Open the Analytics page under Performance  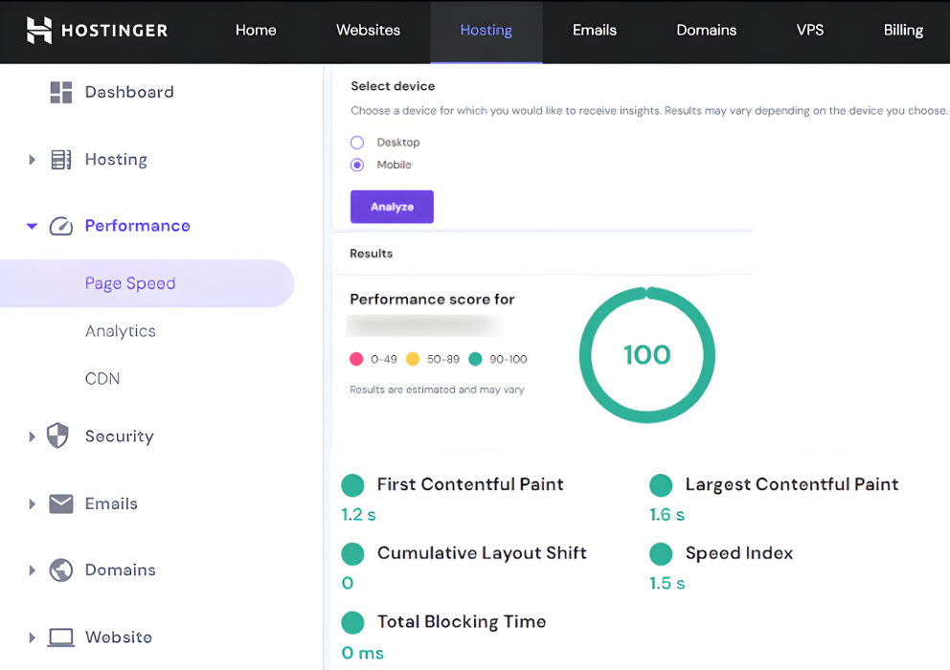[121, 331]
